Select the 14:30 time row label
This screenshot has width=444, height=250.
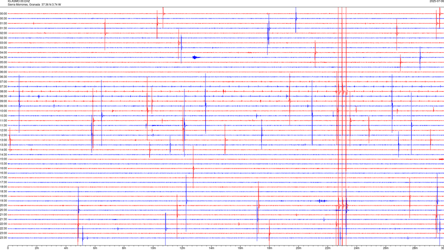tap(4, 155)
